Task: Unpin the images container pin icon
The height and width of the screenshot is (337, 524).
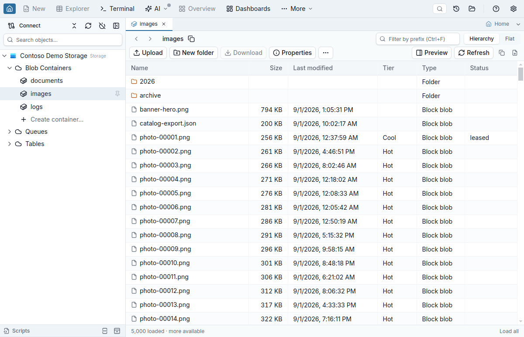Action: click(117, 94)
